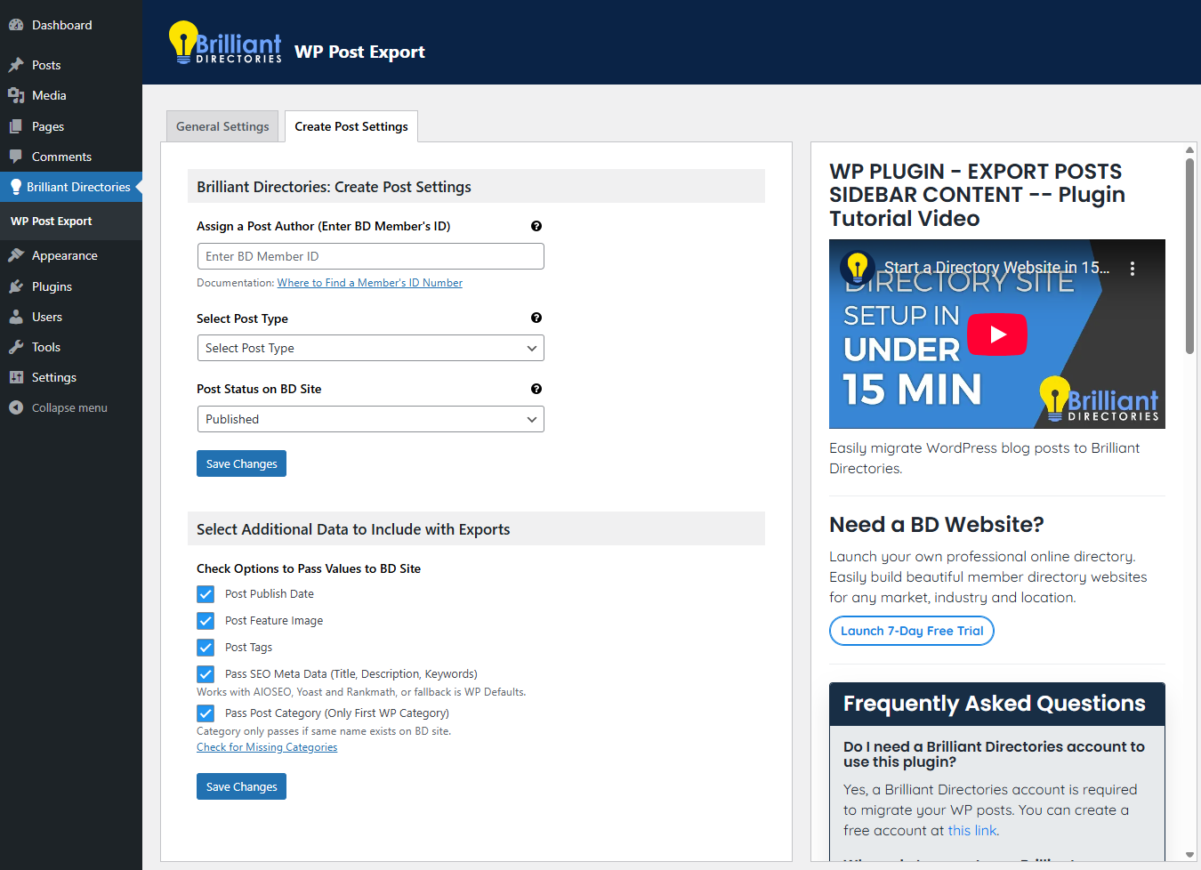Click the Comments bubble icon
Image resolution: width=1201 pixels, height=870 pixels.
coord(16,157)
